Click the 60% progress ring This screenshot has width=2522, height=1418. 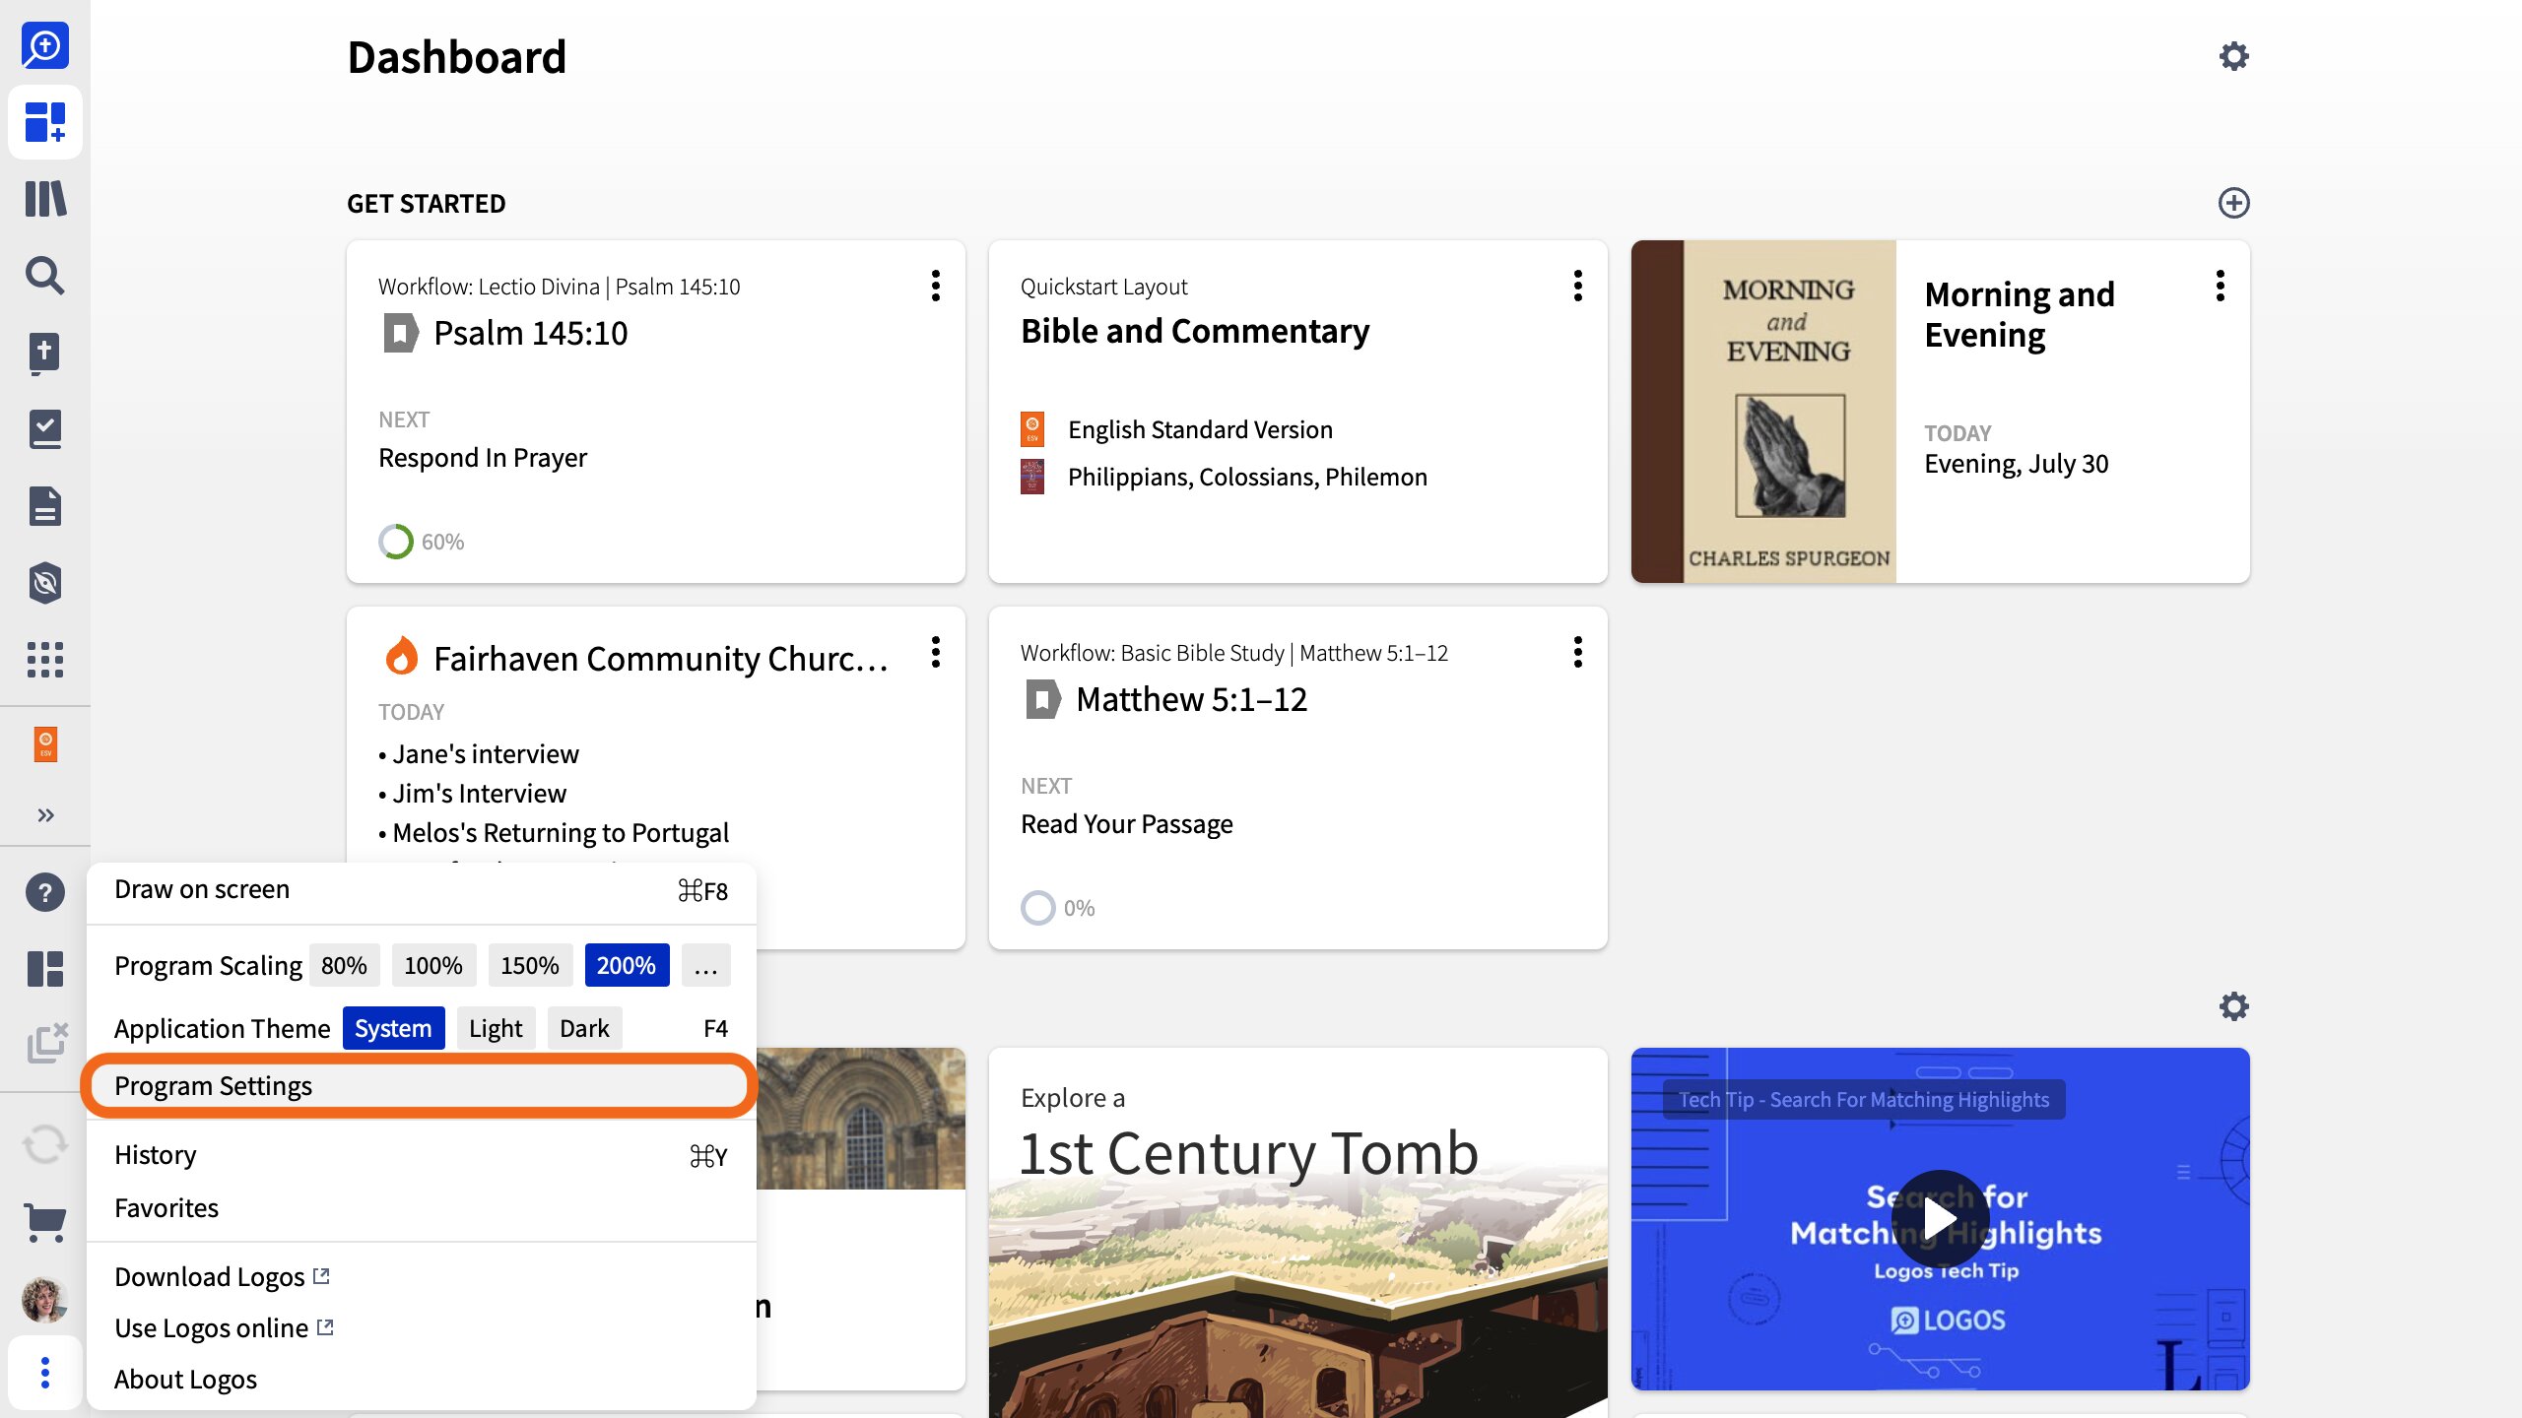(x=396, y=542)
